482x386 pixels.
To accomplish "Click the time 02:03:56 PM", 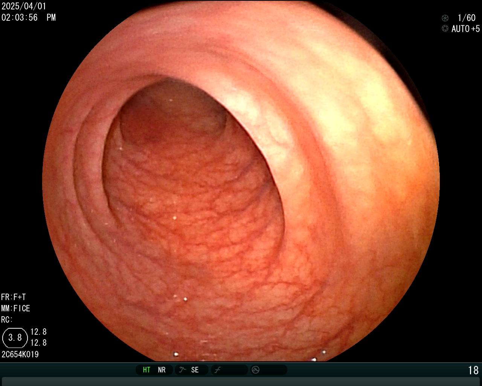I will (29, 17).
